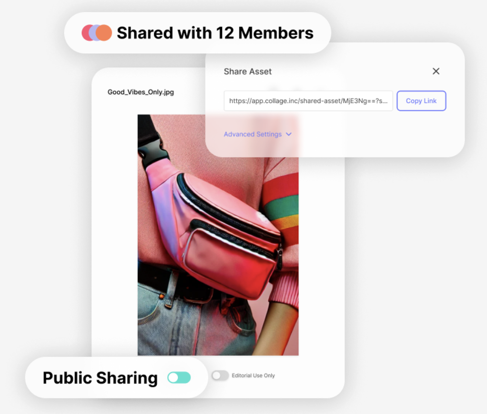Expand Advanced Settings chevron arrow
Screen dimensions: 487x414
(288, 134)
